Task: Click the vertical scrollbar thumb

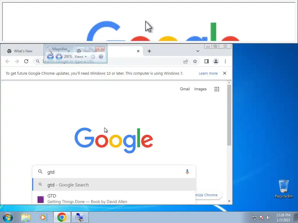Action: click(229, 115)
